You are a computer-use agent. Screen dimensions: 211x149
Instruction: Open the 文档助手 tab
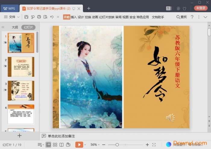[x=158, y=17]
